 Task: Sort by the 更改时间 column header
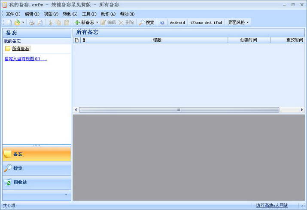[x=288, y=40]
